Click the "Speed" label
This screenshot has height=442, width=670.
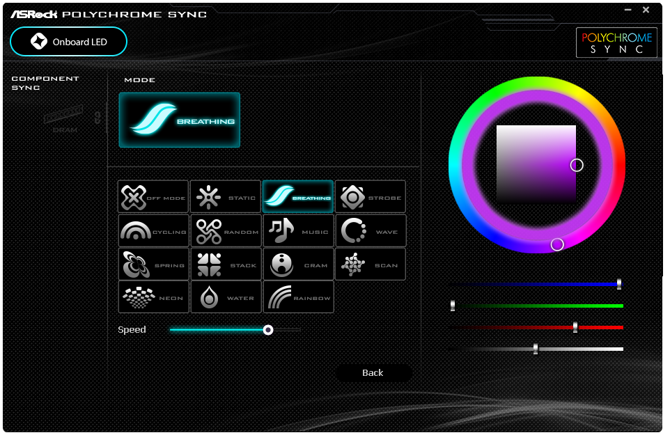[132, 330]
